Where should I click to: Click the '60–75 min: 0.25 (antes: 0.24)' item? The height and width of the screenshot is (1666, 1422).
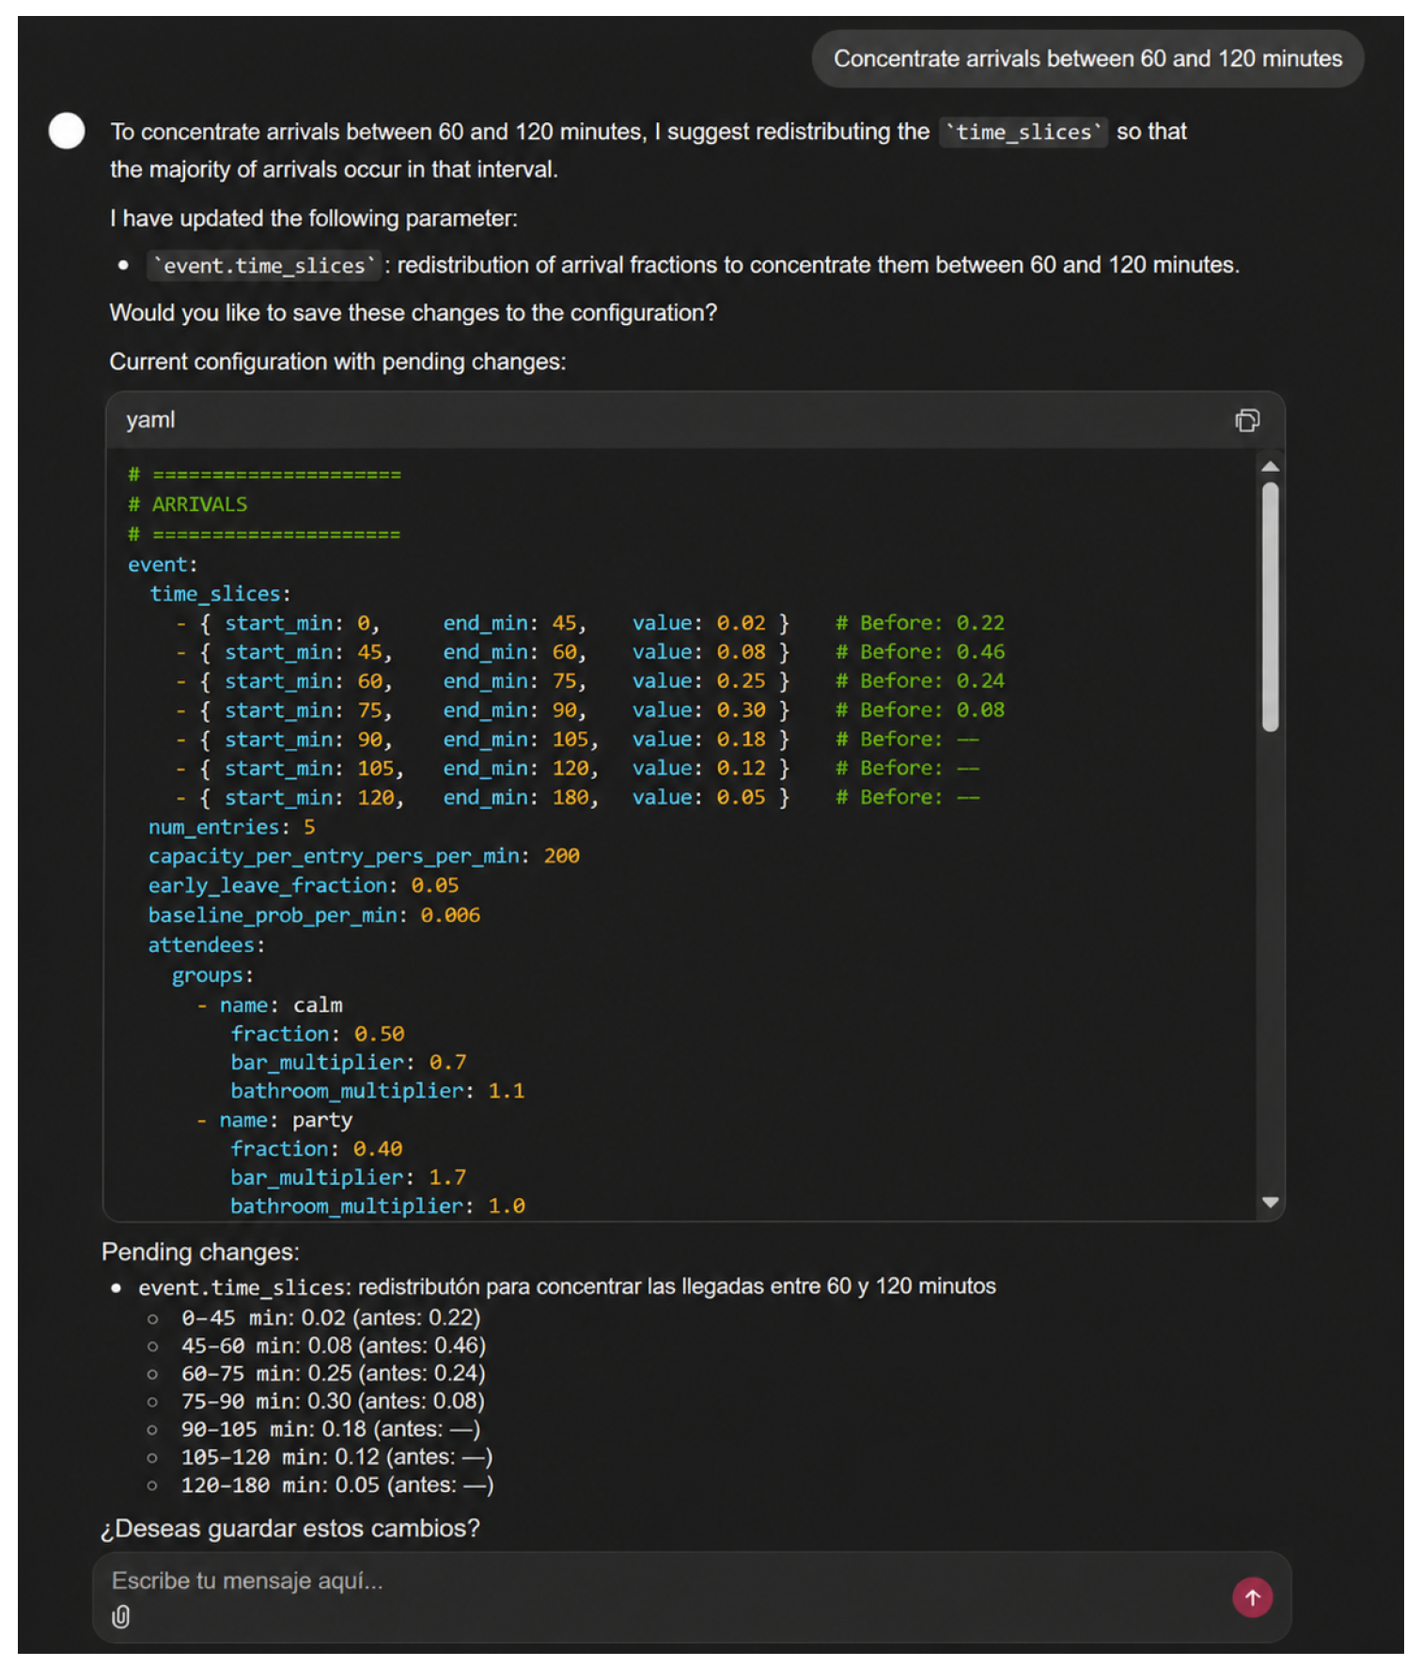(x=334, y=1374)
